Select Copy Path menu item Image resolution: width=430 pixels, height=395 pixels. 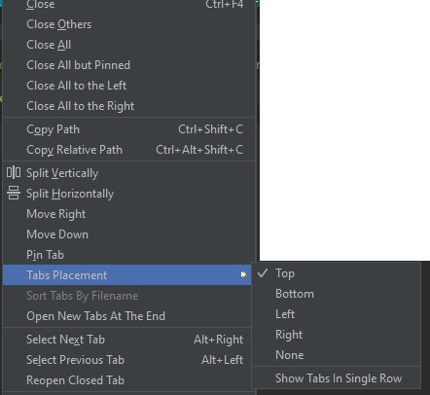[129, 129]
